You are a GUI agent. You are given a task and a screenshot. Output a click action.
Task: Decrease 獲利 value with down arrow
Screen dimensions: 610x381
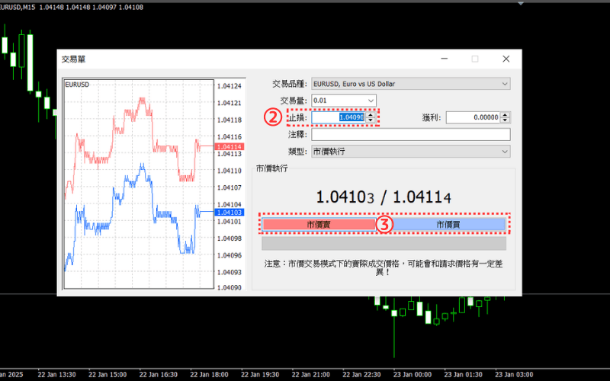[x=506, y=120]
